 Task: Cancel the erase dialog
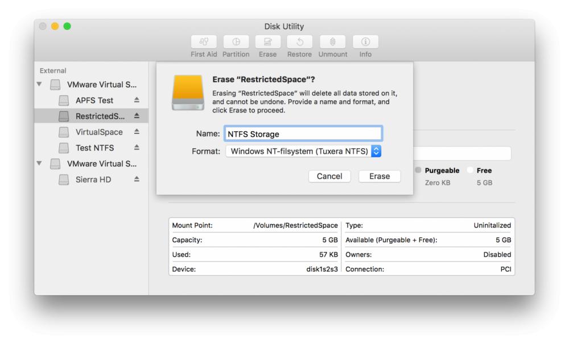tap(329, 176)
